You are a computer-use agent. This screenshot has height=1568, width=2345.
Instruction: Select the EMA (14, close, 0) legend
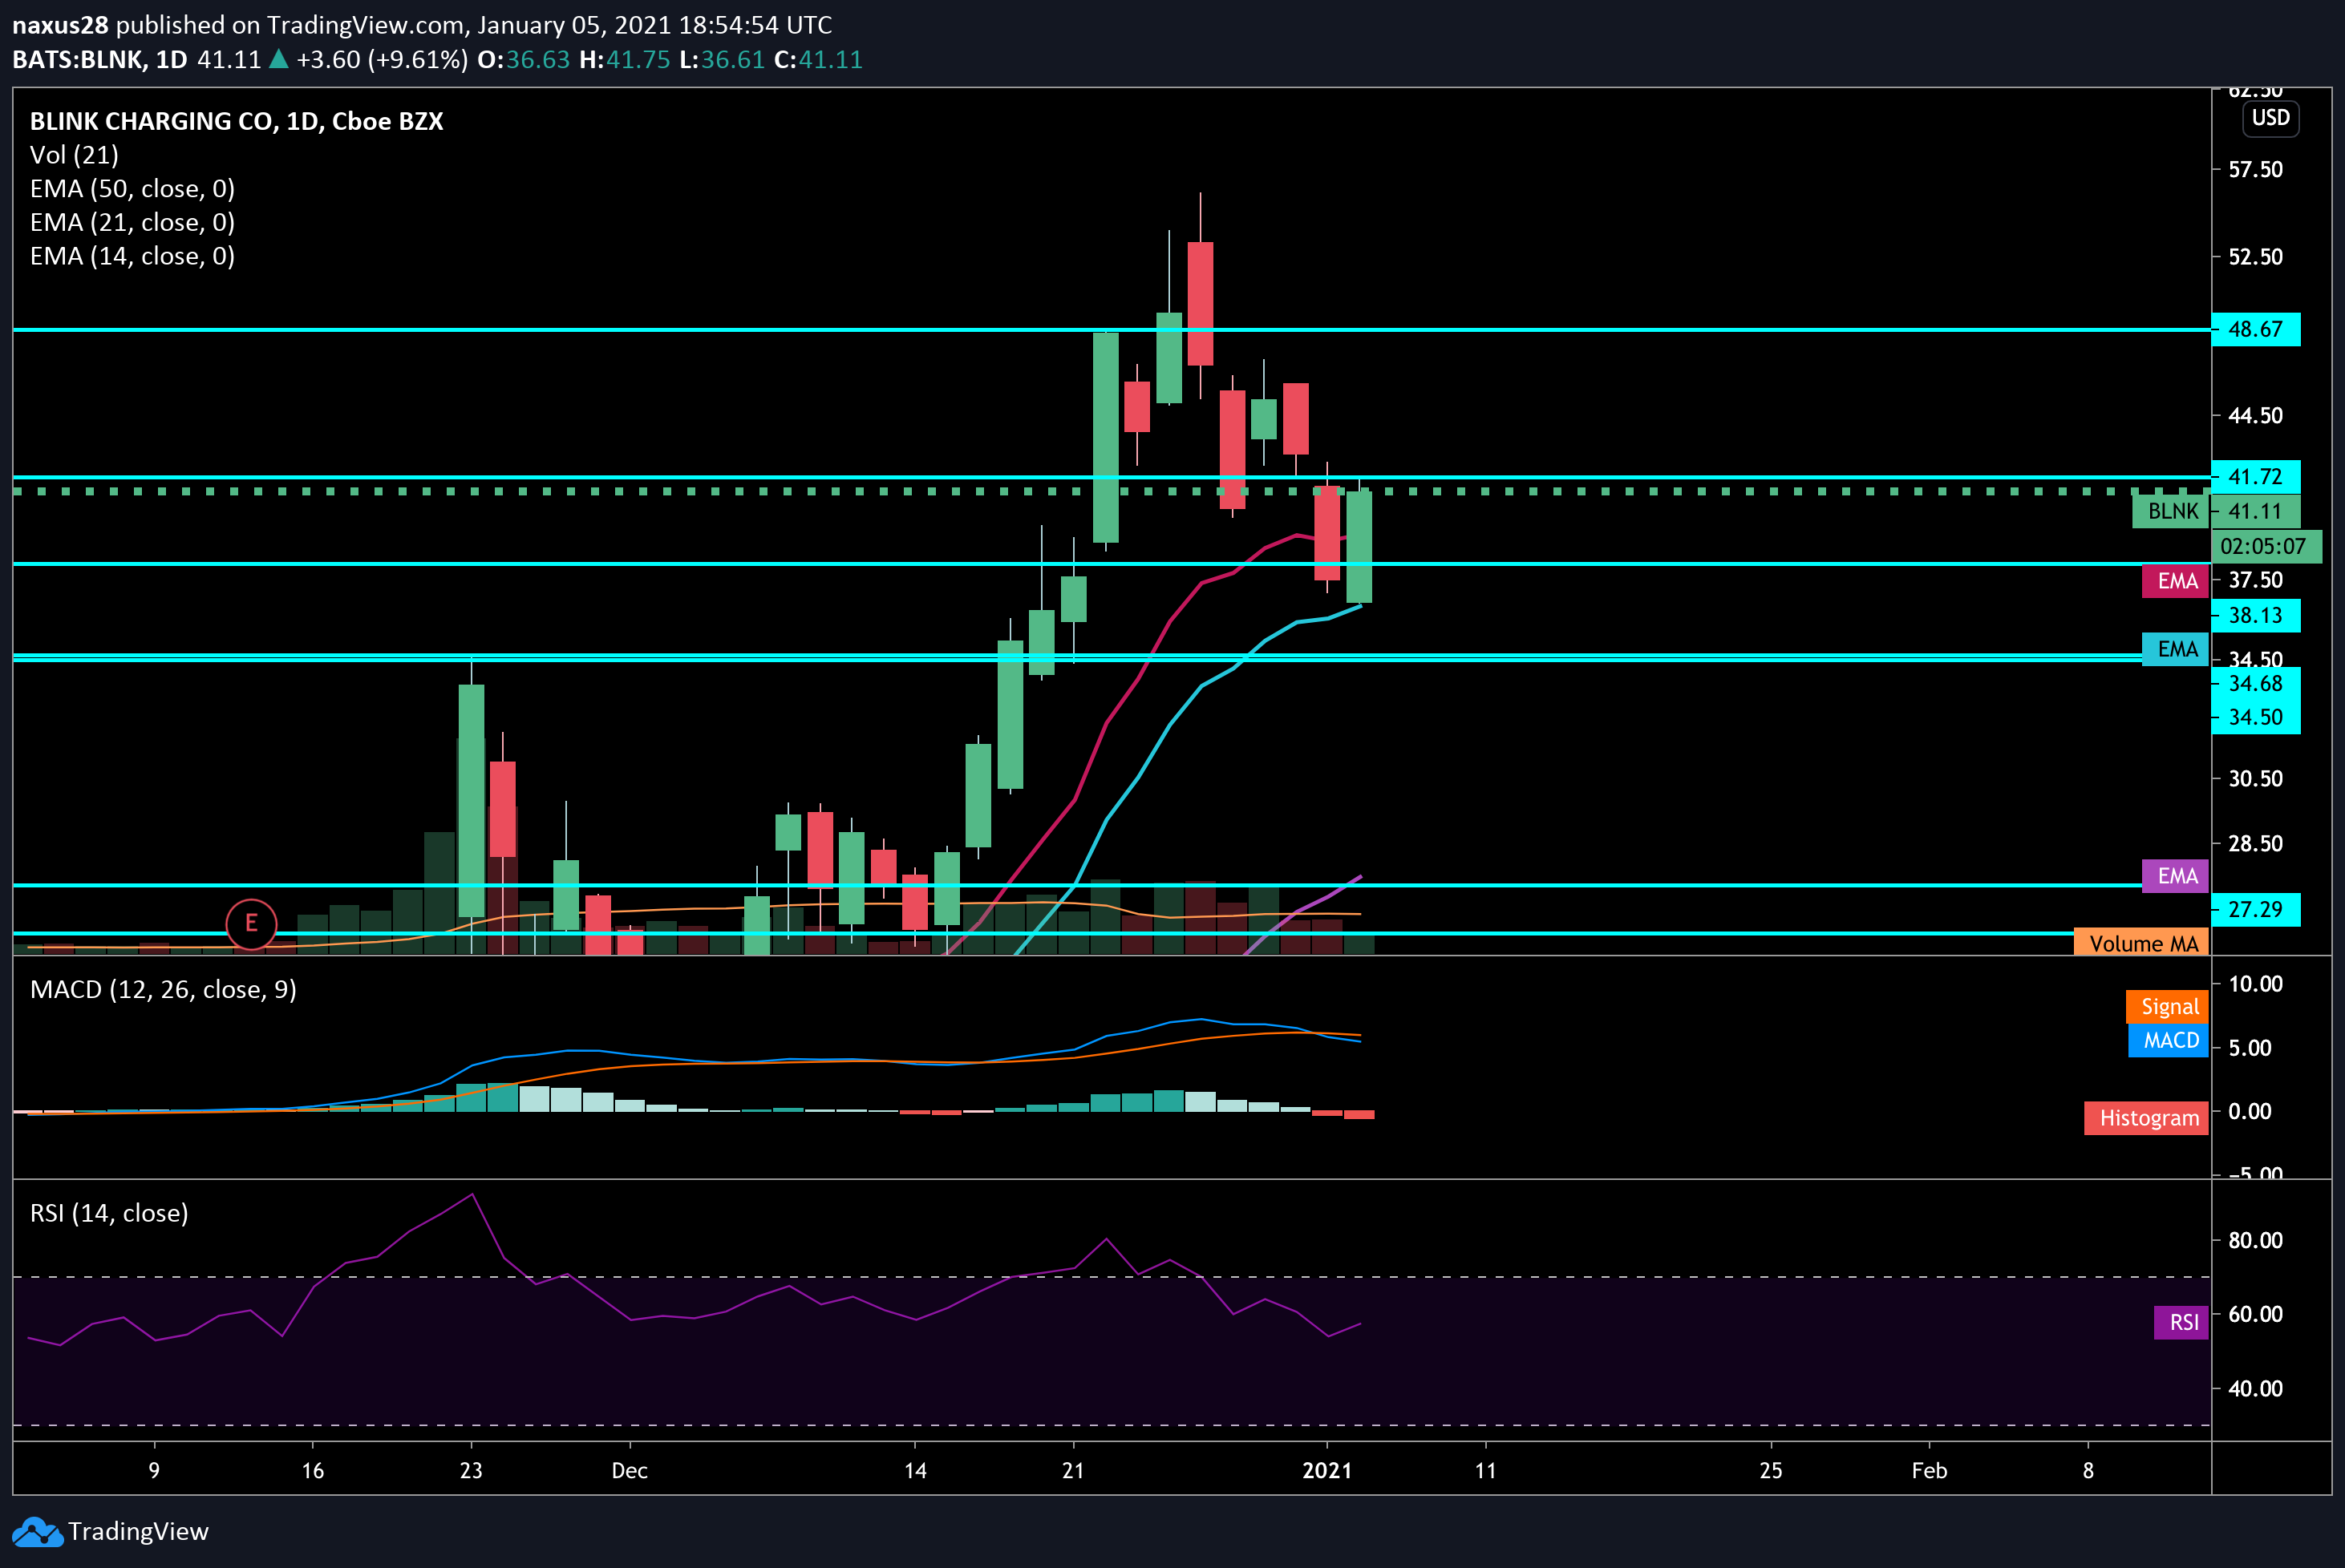tap(132, 256)
